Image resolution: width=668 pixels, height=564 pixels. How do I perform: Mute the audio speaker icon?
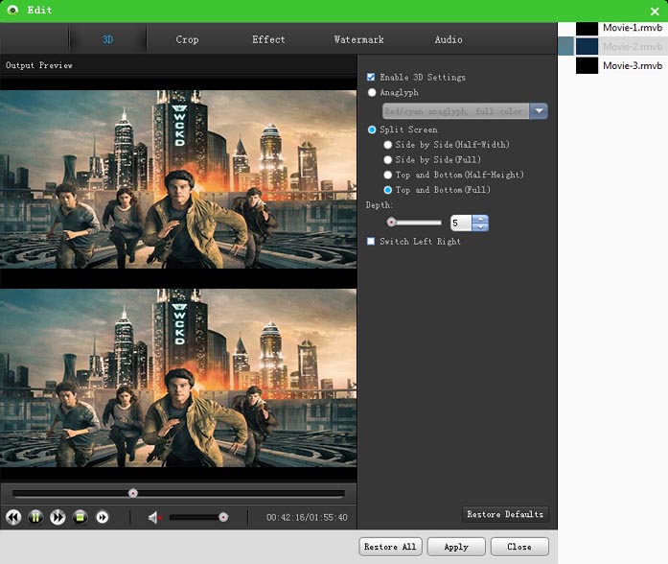[x=154, y=518]
